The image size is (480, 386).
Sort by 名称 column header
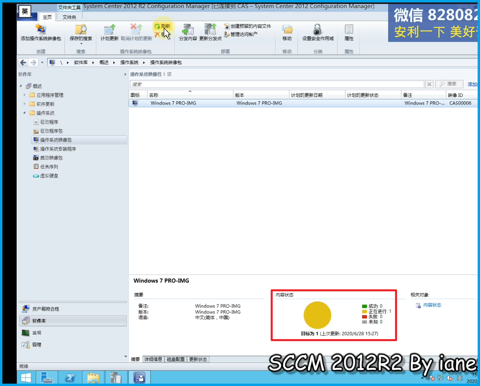point(190,95)
